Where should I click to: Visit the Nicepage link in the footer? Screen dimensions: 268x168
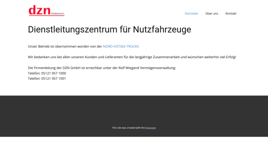(x=151, y=128)
